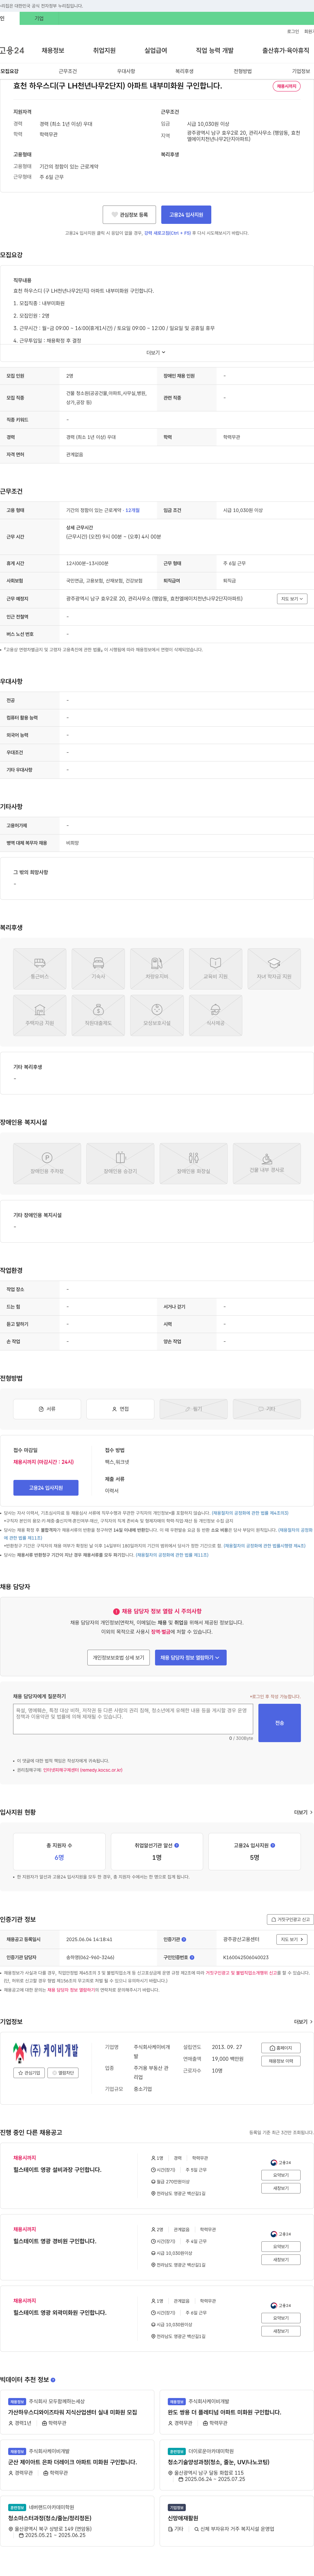Select the 자녀 학자금 지원 icon
This screenshot has height=2576, width=314.
274,969
